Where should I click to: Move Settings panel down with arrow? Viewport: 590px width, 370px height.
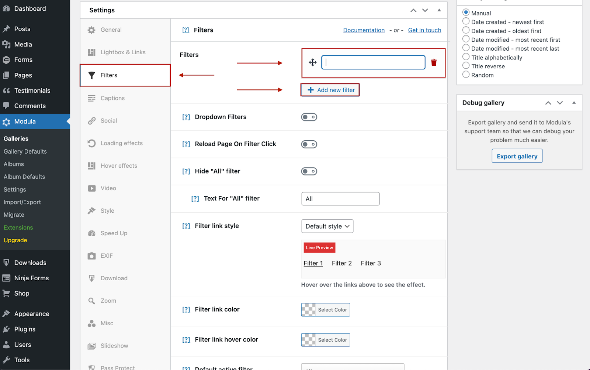tap(425, 10)
